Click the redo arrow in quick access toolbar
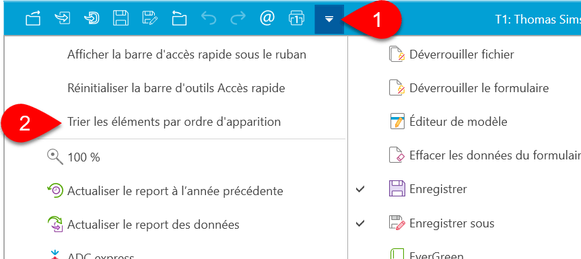This screenshot has width=581, height=259. pos(238,18)
